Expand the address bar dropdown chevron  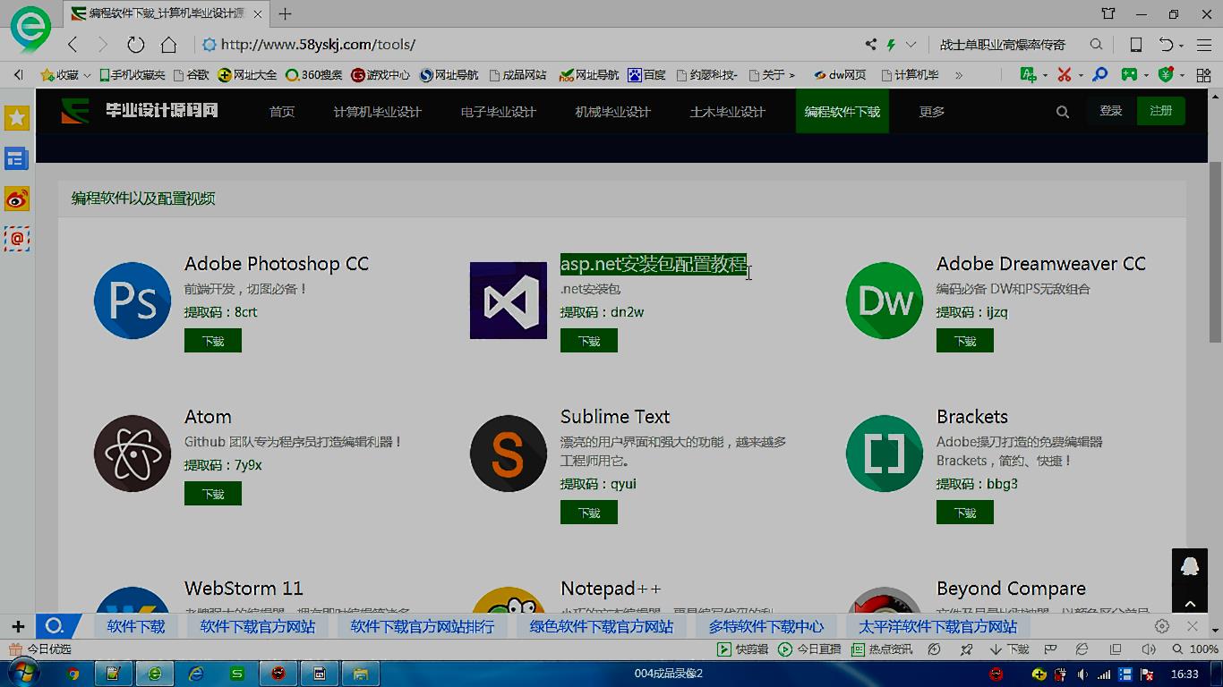911,45
